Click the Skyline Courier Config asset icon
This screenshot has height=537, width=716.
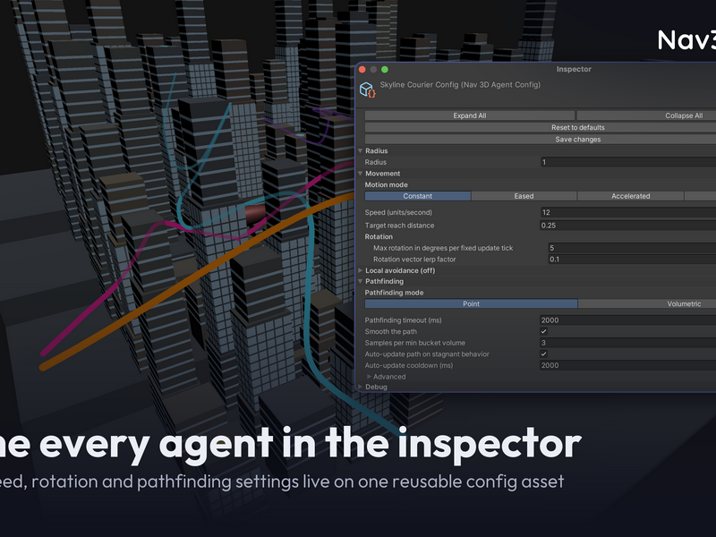click(x=368, y=89)
